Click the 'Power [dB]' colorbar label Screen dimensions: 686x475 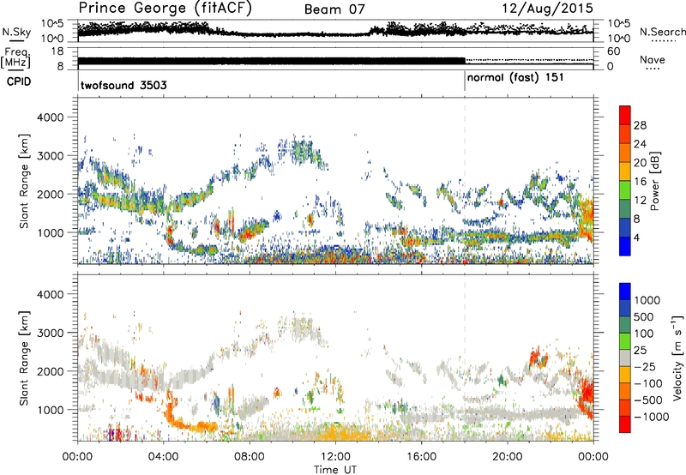(654, 181)
